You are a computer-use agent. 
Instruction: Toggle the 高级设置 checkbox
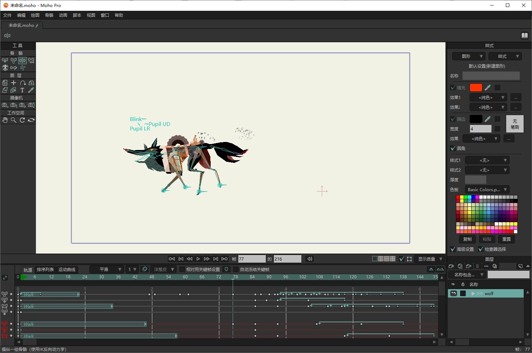(453, 249)
